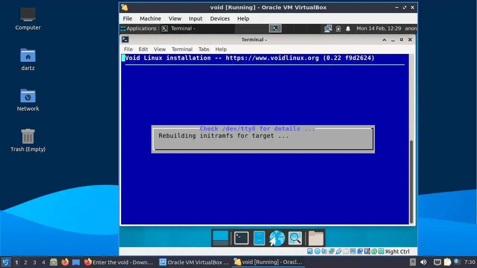This screenshot has height=268, width=477.
Task: Open the dartz home folder on desktop
Action: click(28, 59)
